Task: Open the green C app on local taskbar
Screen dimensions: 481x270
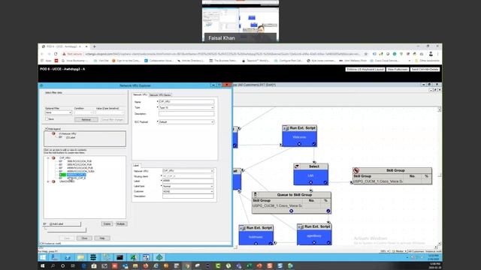Action: pyautogui.click(x=218, y=266)
